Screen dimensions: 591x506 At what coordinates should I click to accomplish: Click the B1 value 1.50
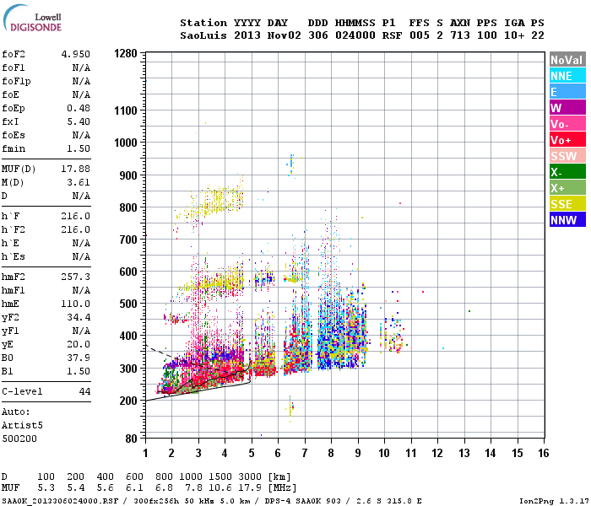(79, 371)
